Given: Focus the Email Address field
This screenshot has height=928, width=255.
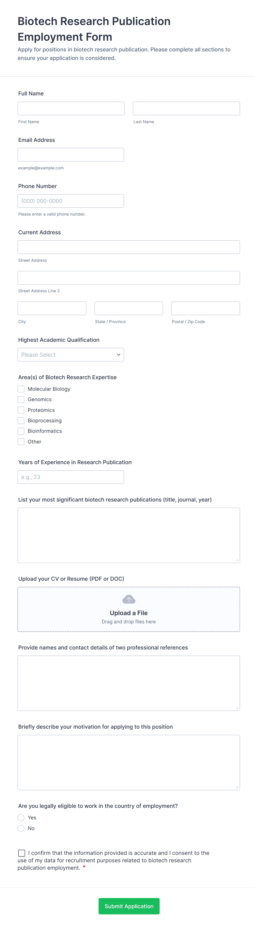Looking at the screenshot, I should click(71, 154).
